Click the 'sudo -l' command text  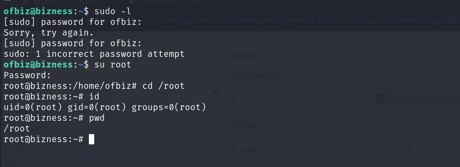click(x=112, y=12)
